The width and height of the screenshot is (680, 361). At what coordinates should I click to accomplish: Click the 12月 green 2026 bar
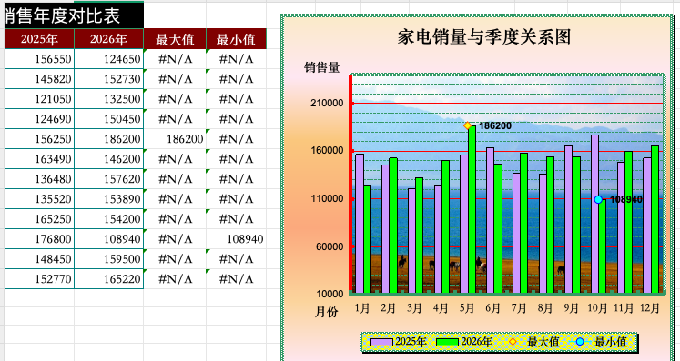(655, 219)
